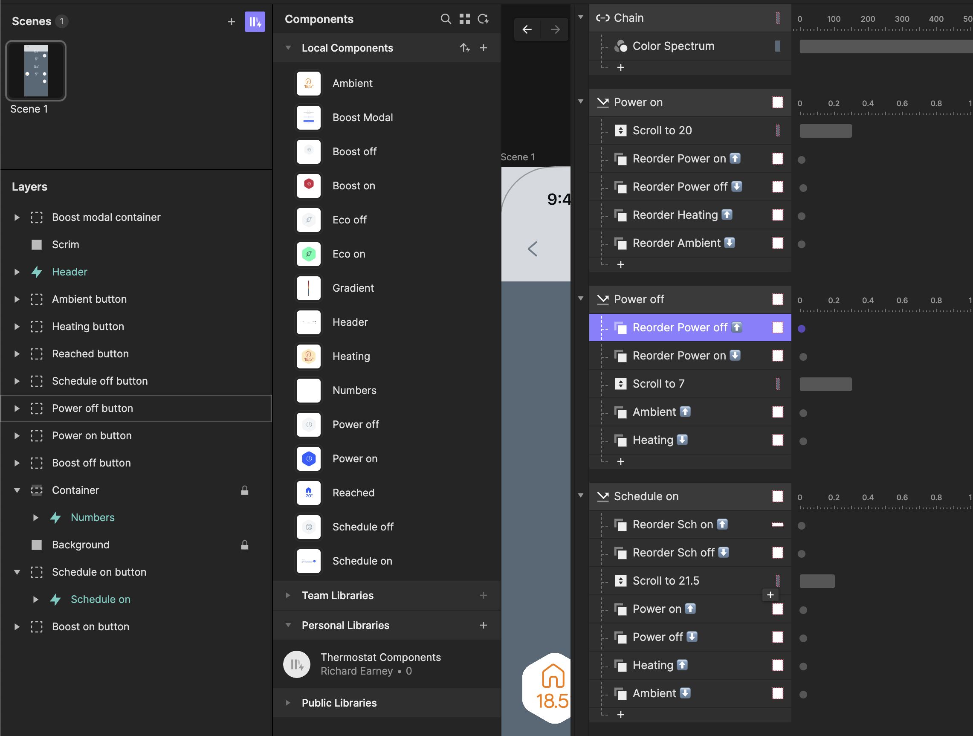This screenshot has height=736, width=973.
Task: Collapse the Container layer
Action: (17, 490)
